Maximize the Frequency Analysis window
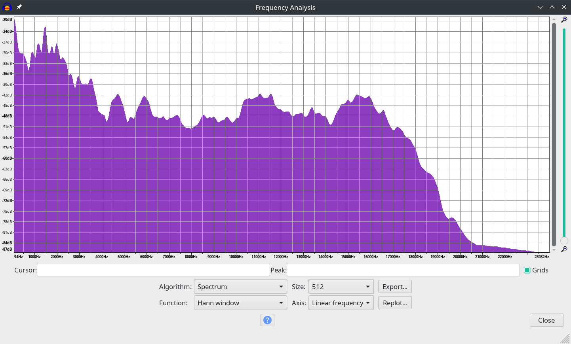The width and height of the screenshot is (571, 344). coord(552,7)
